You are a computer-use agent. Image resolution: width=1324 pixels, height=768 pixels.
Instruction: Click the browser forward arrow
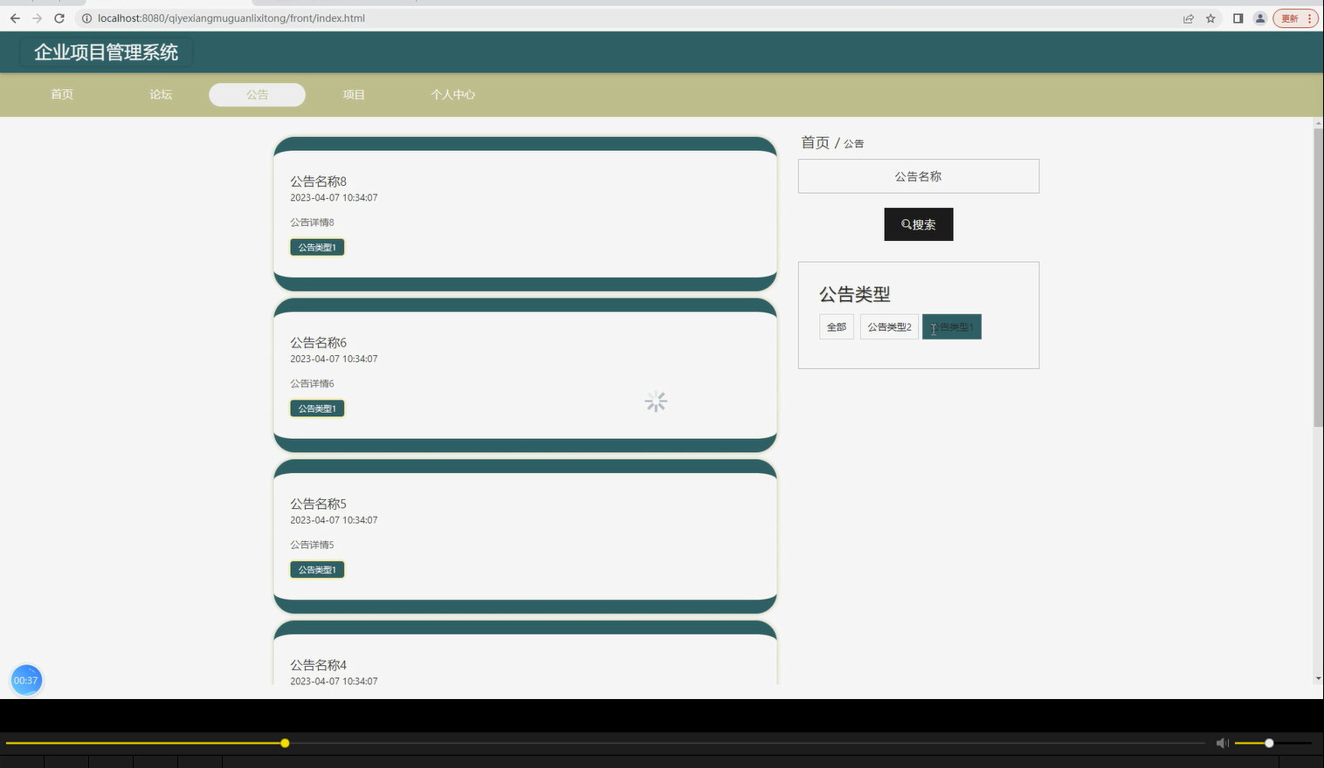point(37,18)
